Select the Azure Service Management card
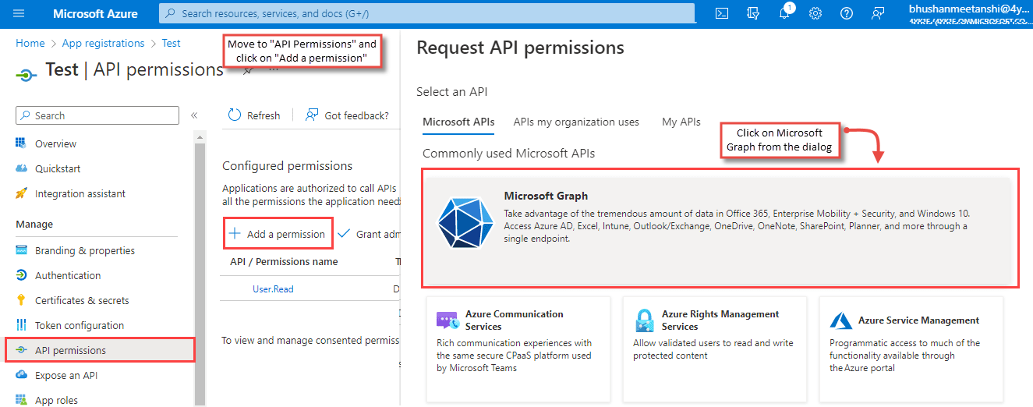The height and width of the screenshot is (407, 1033). point(911,350)
